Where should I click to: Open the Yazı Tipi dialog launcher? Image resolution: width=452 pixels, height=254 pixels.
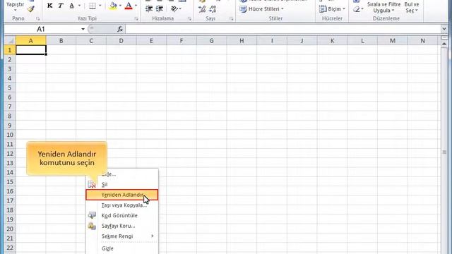click(x=136, y=19)
